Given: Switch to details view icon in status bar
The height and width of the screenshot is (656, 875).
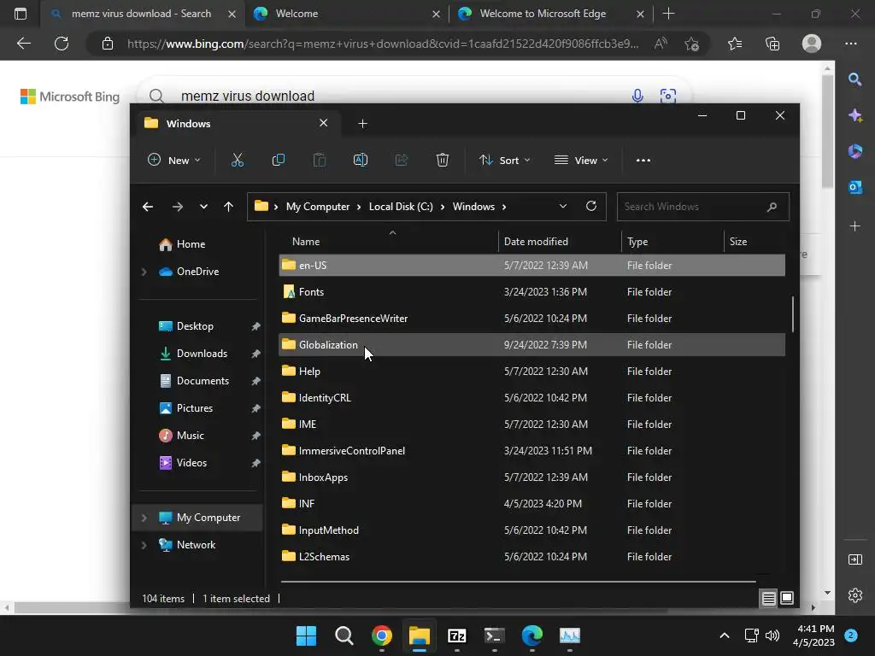Looking at the screenshot, I should pyautogui.click(x=768, y=598).
